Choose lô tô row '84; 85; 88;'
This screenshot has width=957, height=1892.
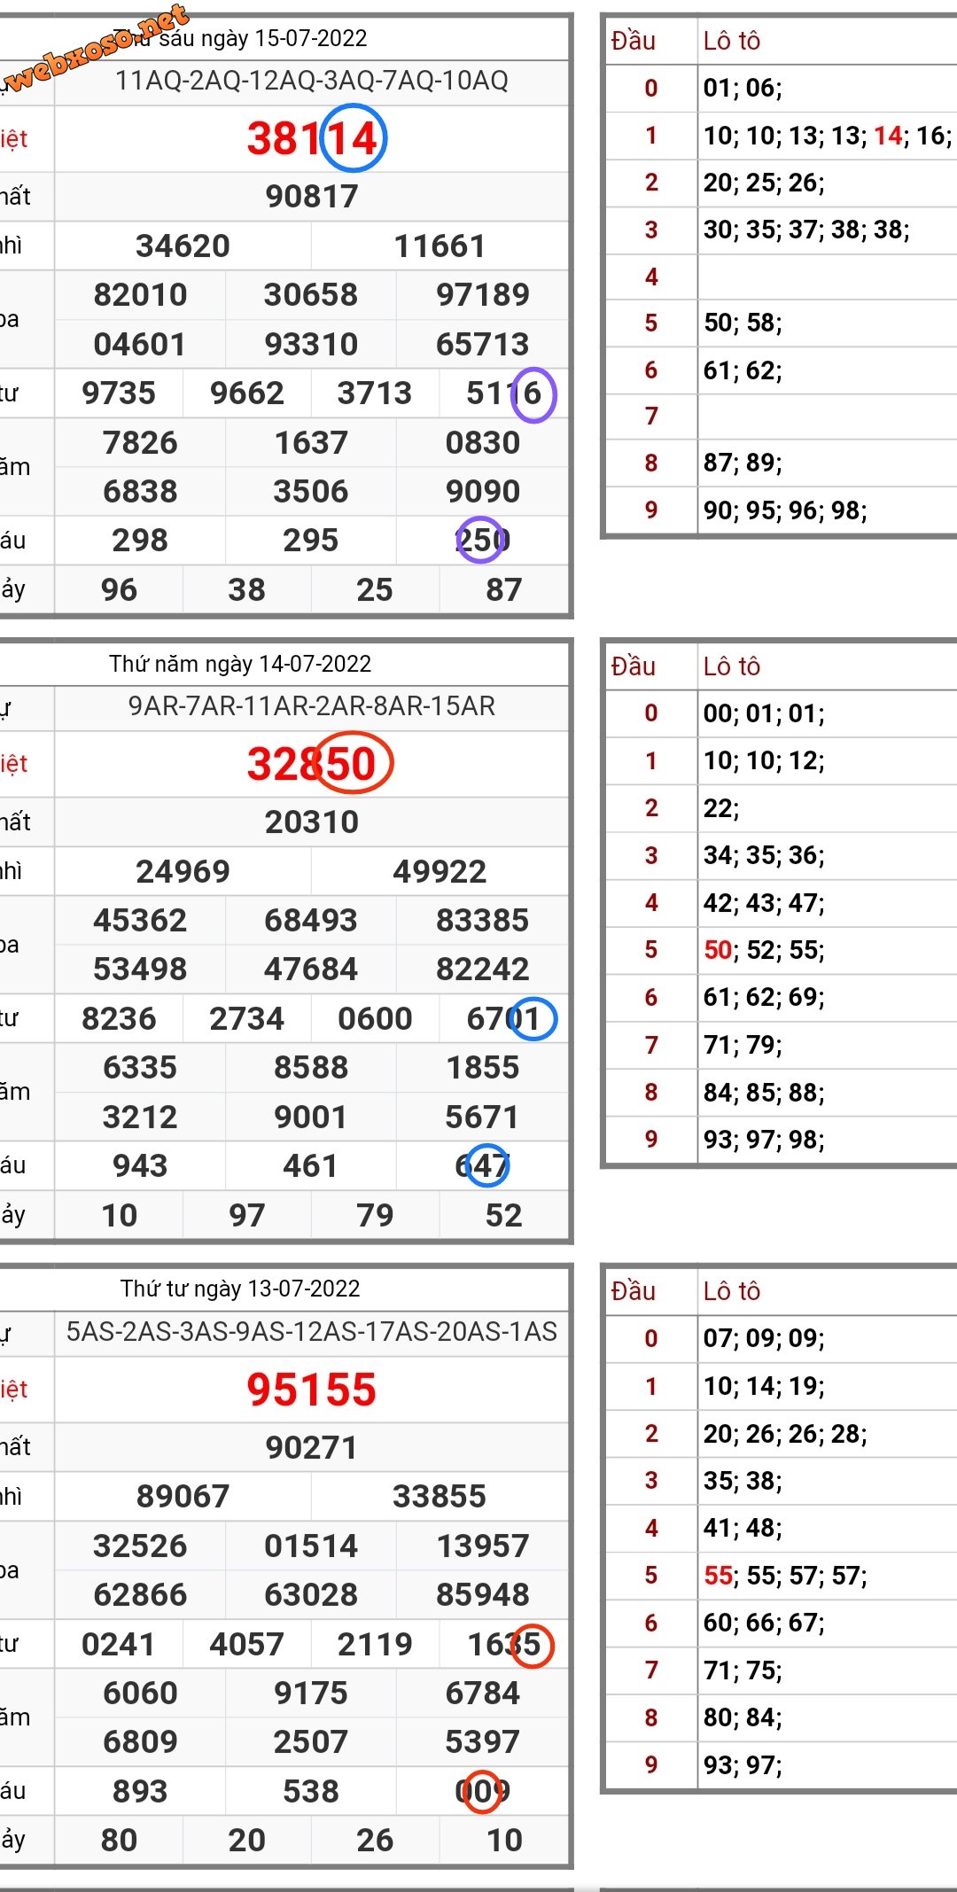point(764,1093)
